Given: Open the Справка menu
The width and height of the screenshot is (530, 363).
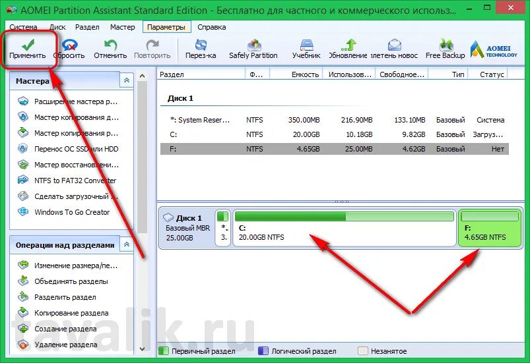Looking at the screenshot, I should pyautogui.click(x=212, y=27).
